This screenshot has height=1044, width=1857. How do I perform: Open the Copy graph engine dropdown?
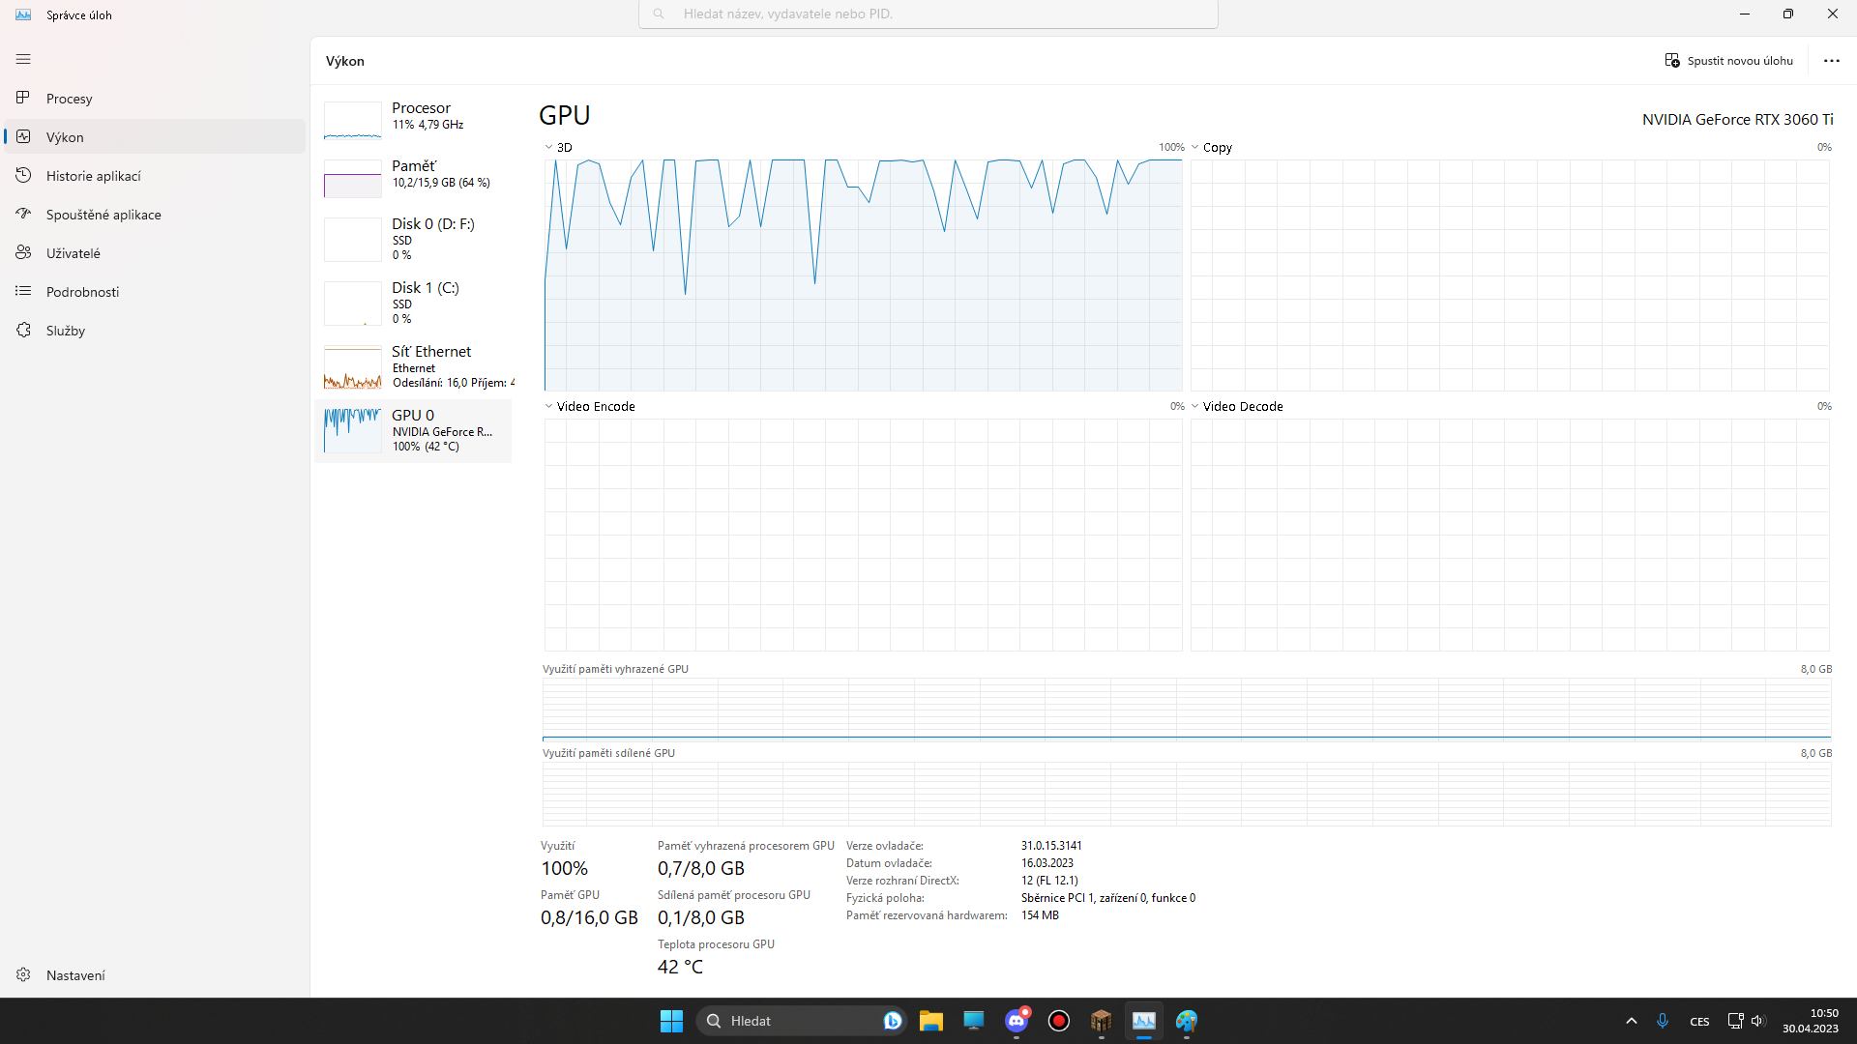1195,148
